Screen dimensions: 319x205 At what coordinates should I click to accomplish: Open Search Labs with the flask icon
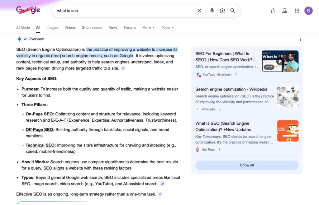(x=284, y=11)
